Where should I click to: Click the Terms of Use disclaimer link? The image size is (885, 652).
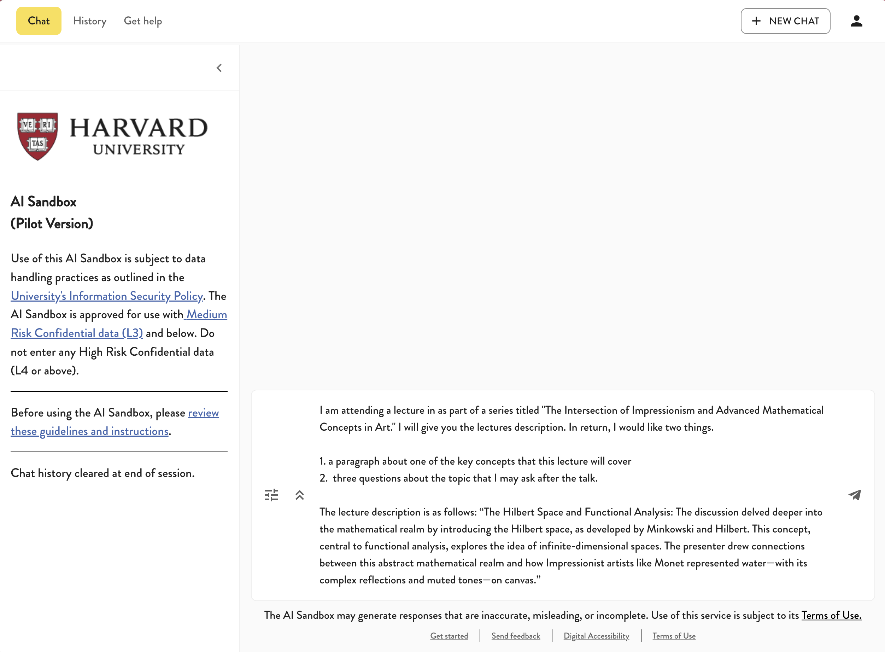pos(831,615)
